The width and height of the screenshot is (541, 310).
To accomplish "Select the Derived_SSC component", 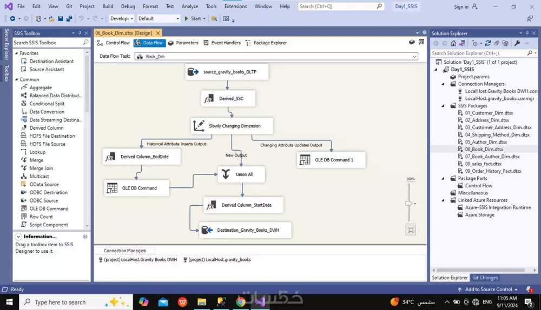I will [228, 98].
